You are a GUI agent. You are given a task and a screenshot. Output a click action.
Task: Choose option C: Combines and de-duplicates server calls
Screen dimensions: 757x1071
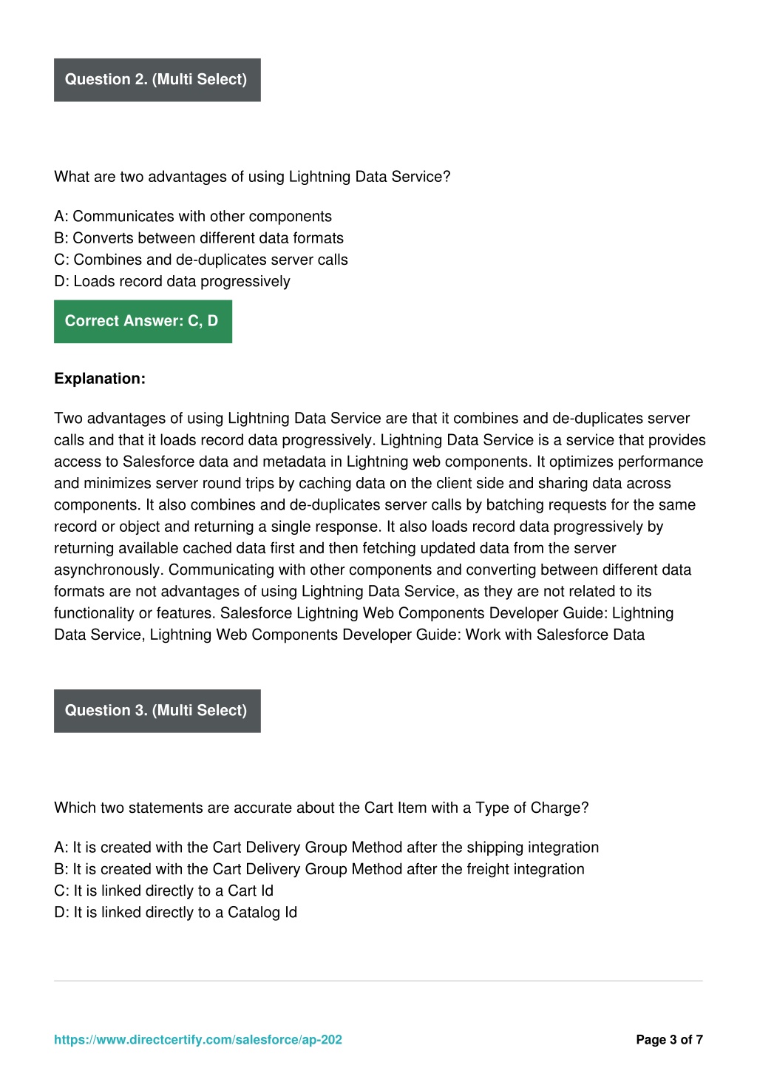[201, 260]
